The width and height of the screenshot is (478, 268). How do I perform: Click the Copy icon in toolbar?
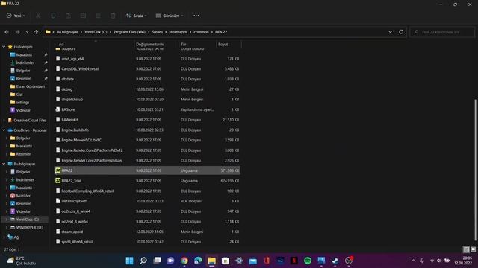pos(53,16)
